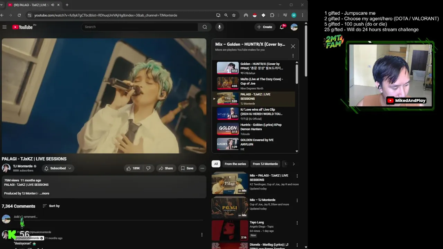Open options for Mix – TJ Monterde recommendation
Image resolution: width=443 pixels, height=249 pixels.
coord(297,201)
